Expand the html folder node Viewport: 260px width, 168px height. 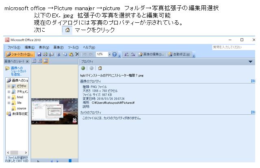(x=9, y=97)
